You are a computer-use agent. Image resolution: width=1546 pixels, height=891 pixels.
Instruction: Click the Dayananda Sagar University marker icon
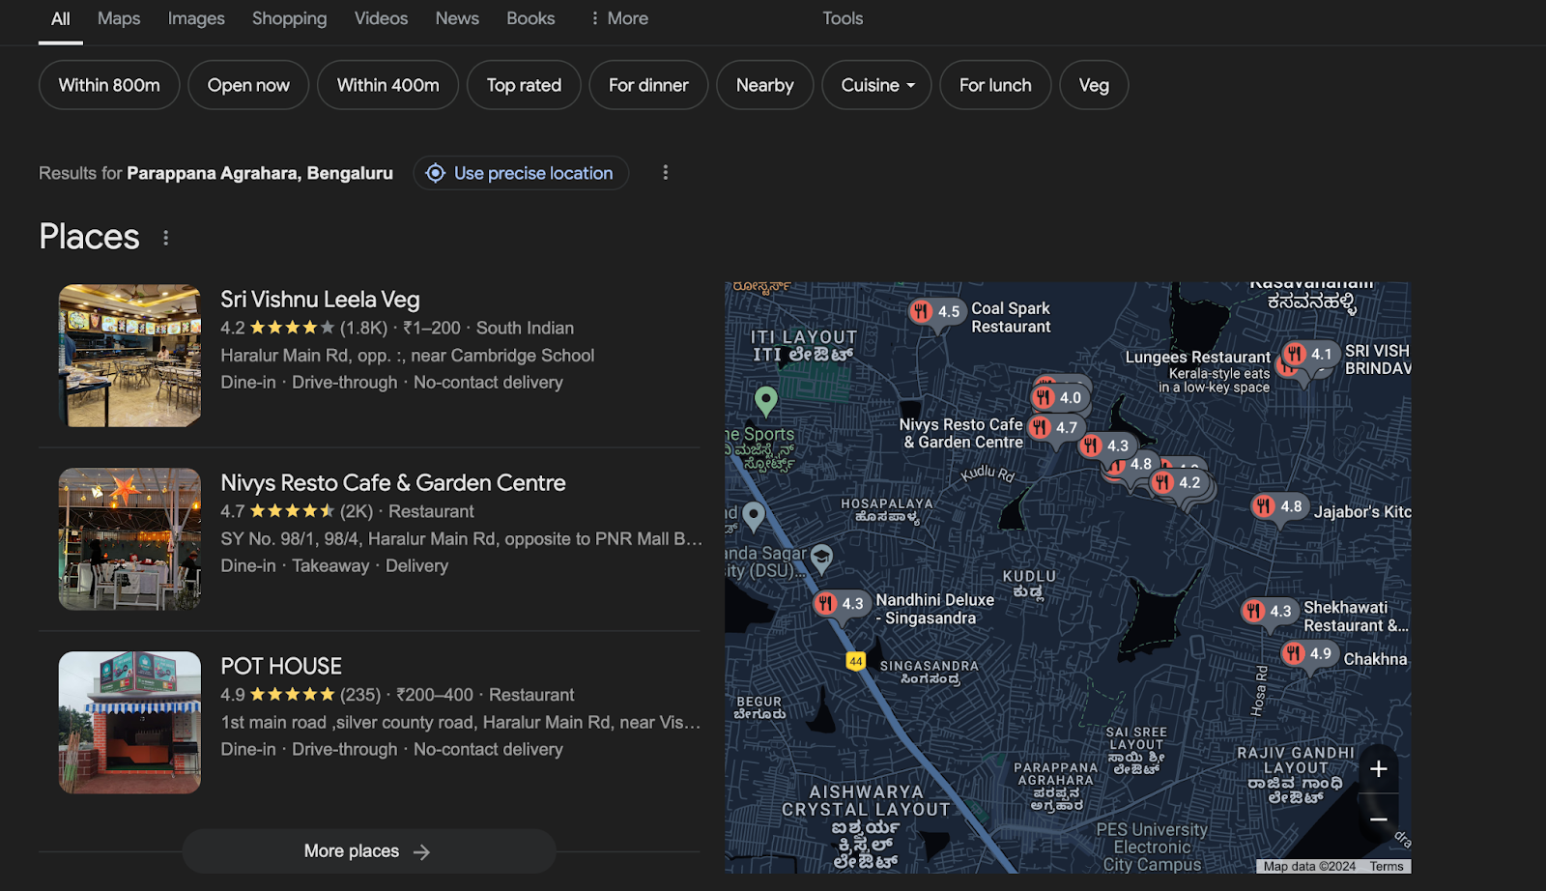pyautogui.click(x=821, y=558)
